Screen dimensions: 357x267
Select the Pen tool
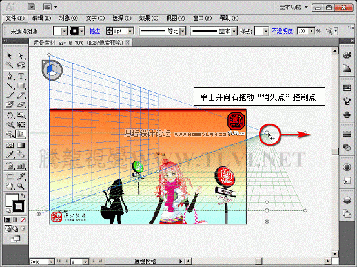(9, 75)
